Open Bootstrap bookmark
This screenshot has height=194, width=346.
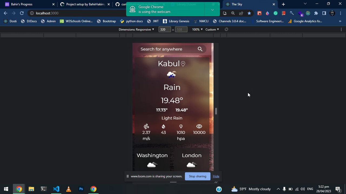pyautogui.click(x=106, y=21)
